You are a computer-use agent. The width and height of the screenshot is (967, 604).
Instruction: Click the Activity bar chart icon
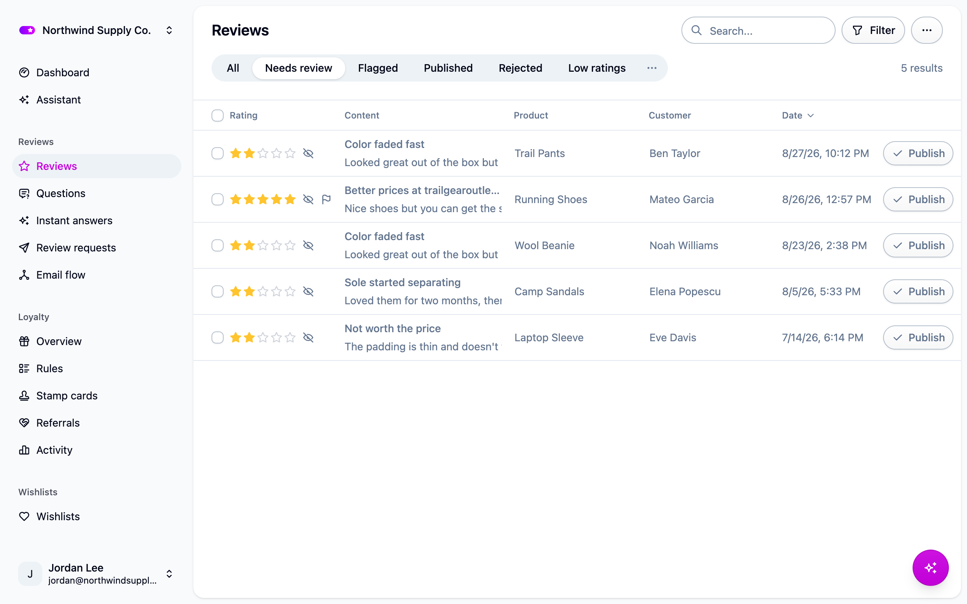coord(25,450)
